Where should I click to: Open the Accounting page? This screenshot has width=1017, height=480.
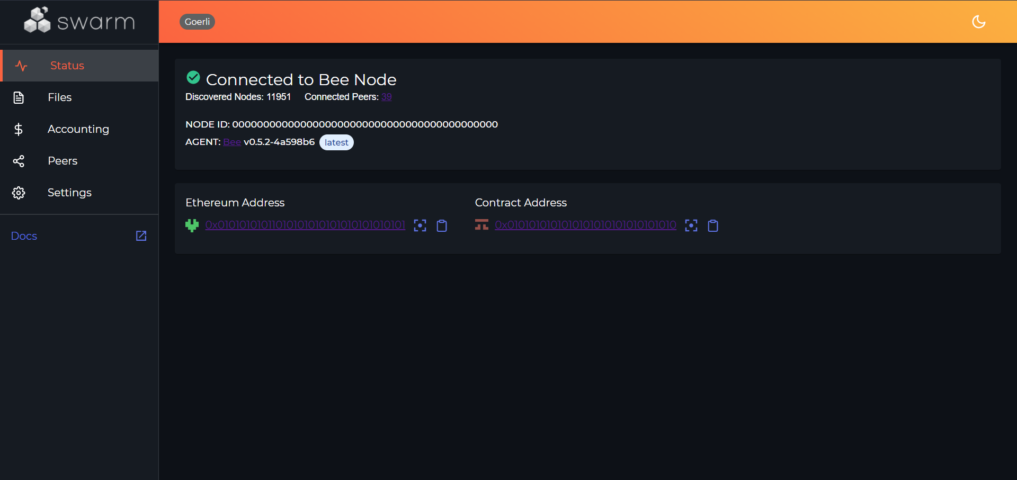coord(79,129)
